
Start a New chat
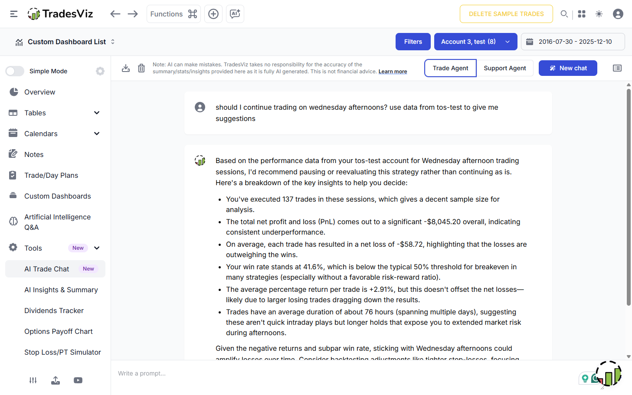(568, 68)
